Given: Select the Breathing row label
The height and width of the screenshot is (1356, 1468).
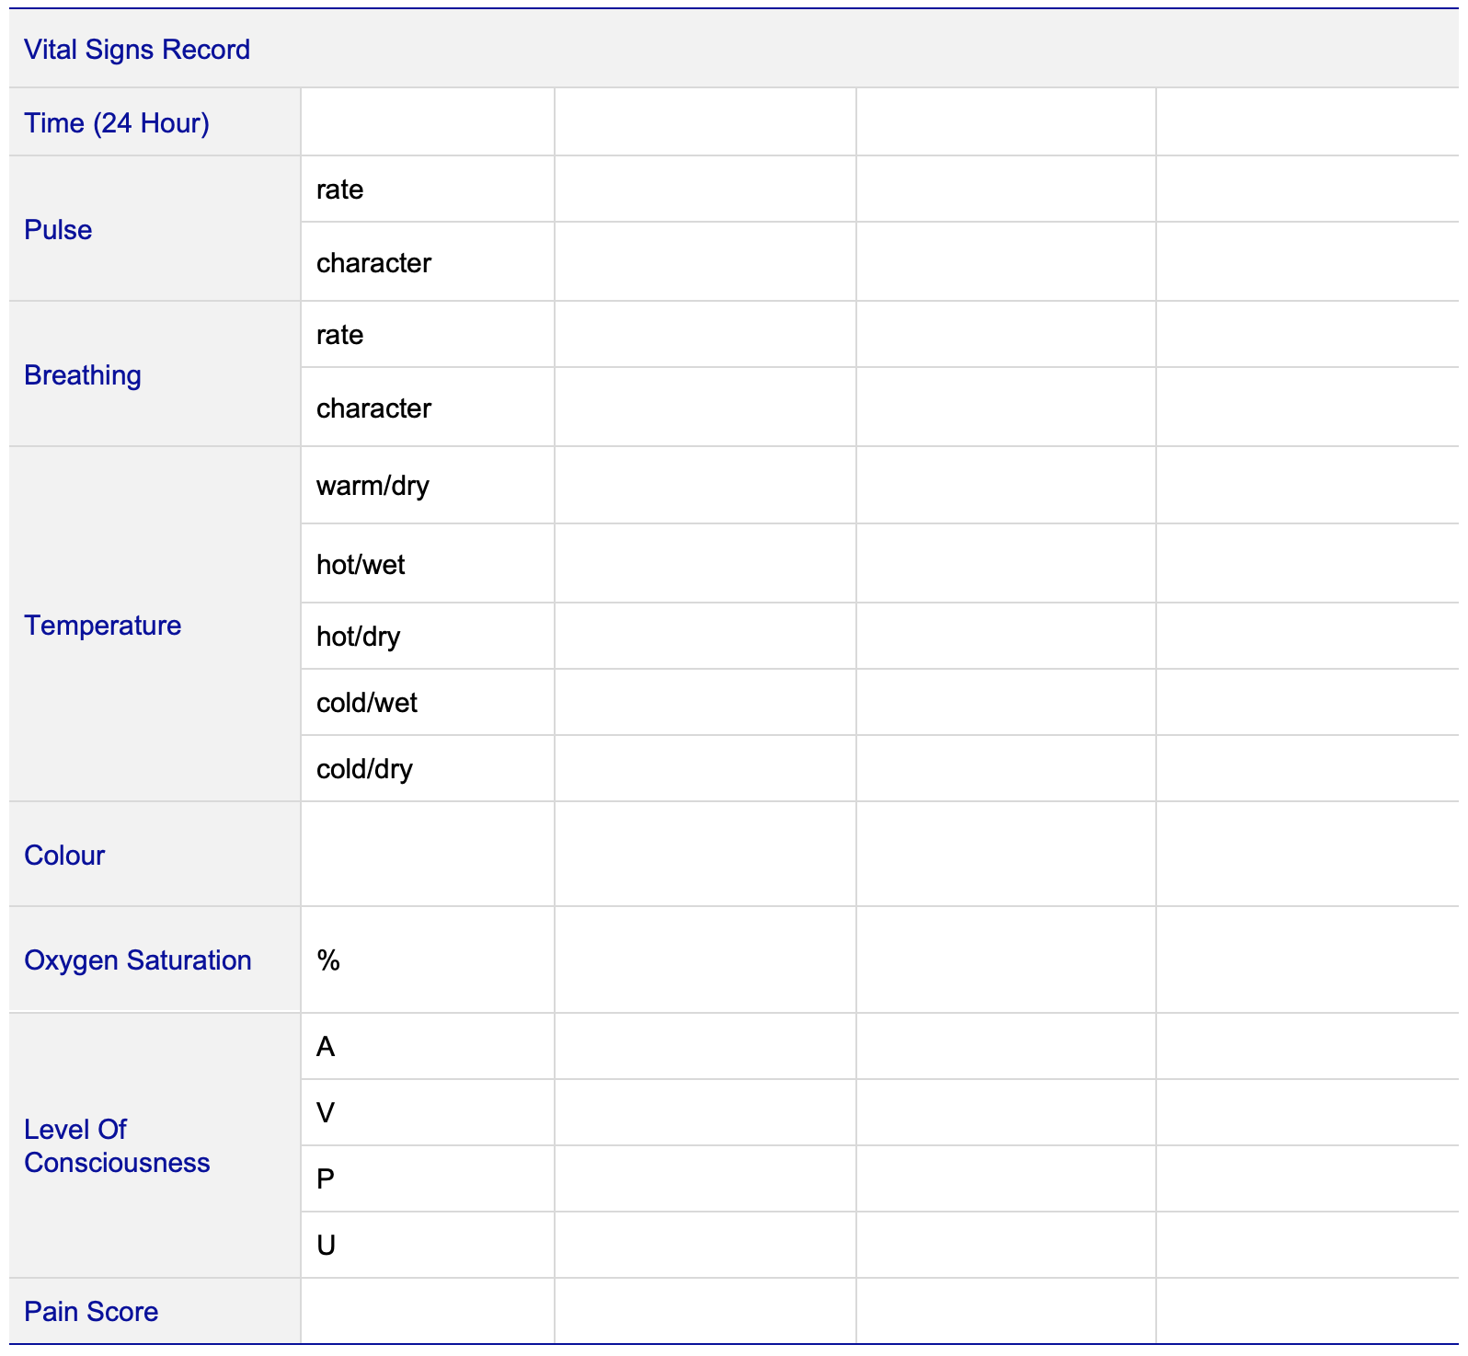Looking at the screenshot, I should (83, 375).
